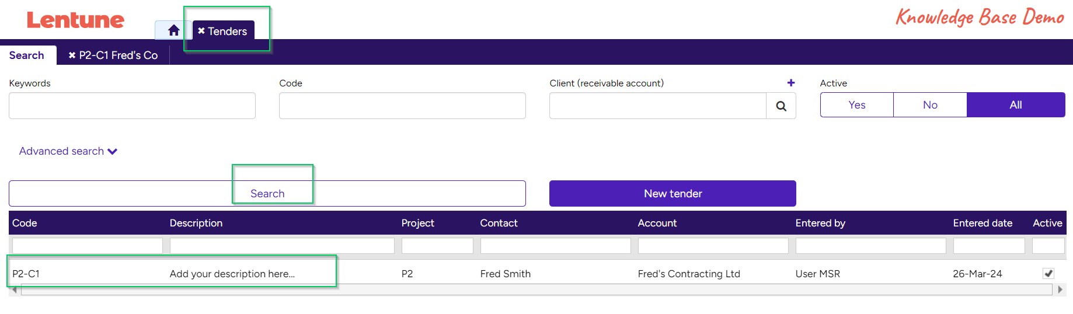1073x314 pixels.
Task: Sort by the Entered date column header
Action: (x=983, y=223)
